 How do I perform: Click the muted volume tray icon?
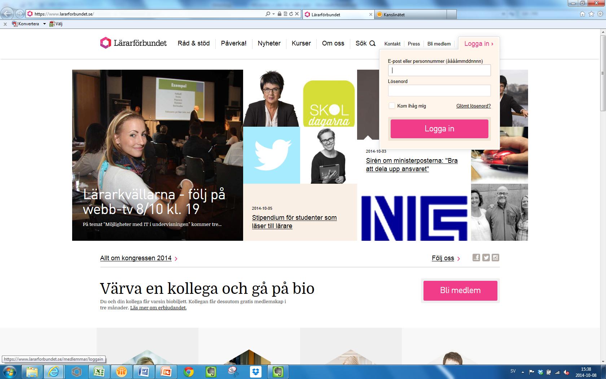click(566, 372)
